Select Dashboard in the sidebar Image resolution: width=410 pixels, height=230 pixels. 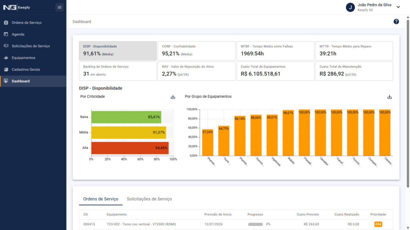click(33, 81)
